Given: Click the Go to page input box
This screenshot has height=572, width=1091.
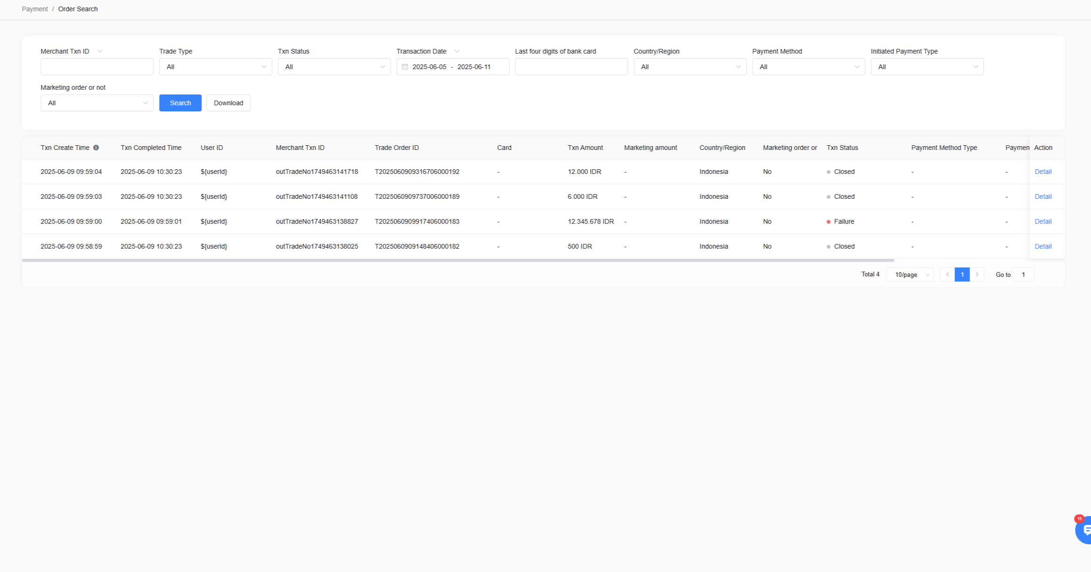Looking at the screenshot, I should click(x=1023, y=274).
